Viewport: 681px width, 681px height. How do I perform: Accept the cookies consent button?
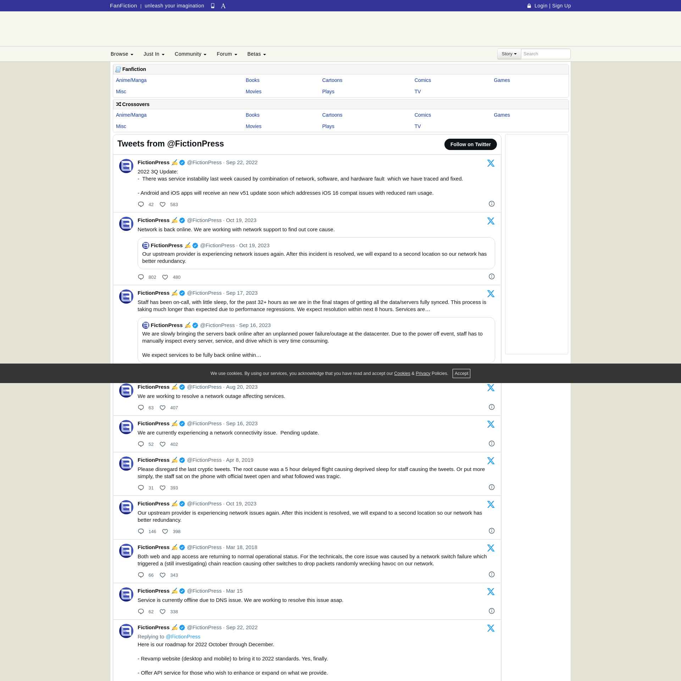coord(462,373)
